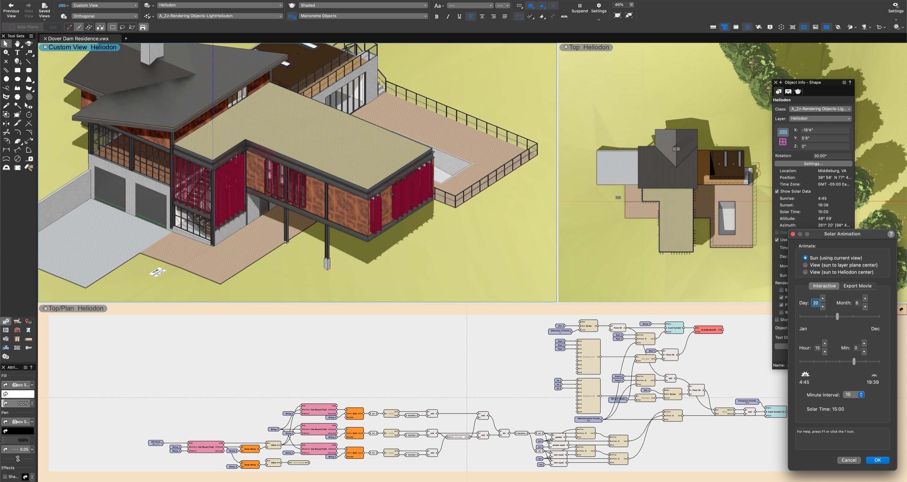
Task: Select 'View (sun to Heliodon center)' option
Action: point(805,272)
